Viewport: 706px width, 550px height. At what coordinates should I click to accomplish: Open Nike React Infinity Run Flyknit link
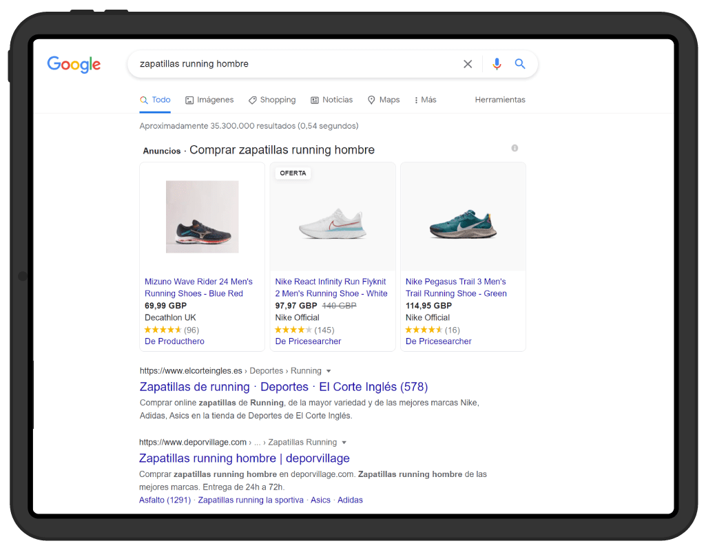pos(331,287)
